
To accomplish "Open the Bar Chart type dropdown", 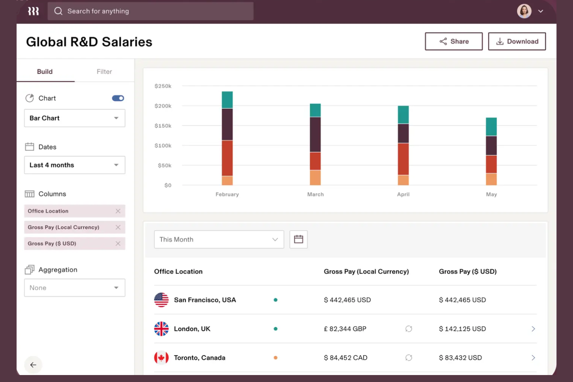I will [116, 118].
